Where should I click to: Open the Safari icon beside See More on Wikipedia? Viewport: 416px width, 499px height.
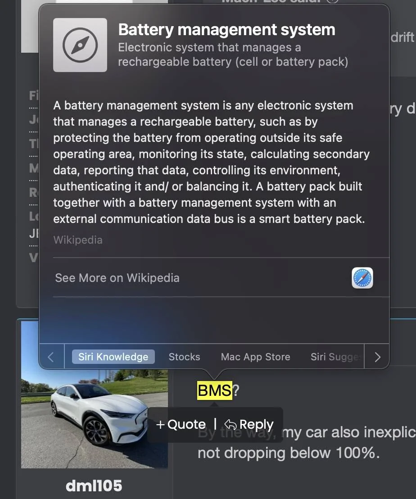click(x=362, y=278)
